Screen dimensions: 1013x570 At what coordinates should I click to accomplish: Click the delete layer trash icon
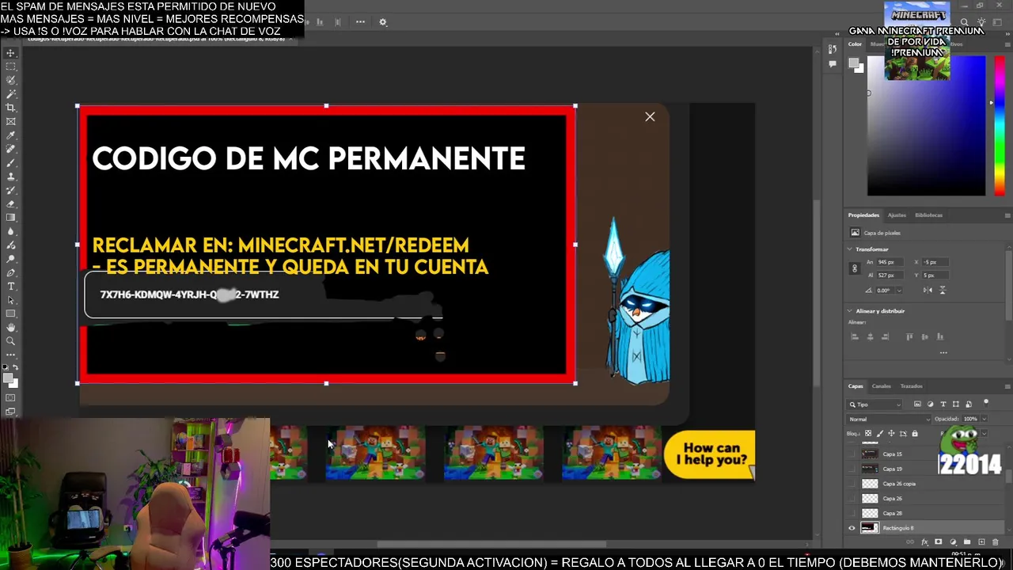[x=996, y=542]
